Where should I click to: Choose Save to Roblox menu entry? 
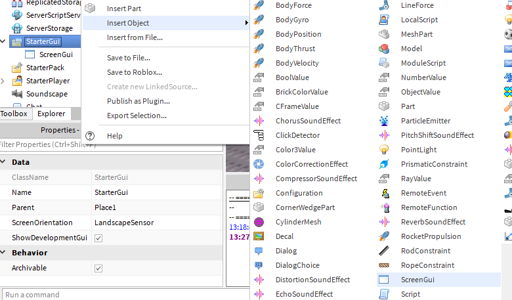(x=134, y=72)
